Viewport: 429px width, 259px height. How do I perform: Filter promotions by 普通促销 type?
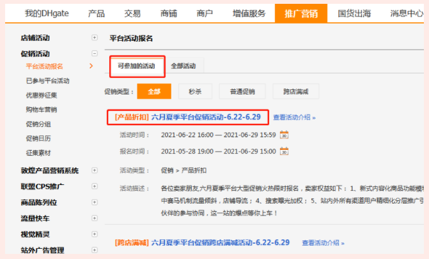pyautogui.click(x=242, y=92)
